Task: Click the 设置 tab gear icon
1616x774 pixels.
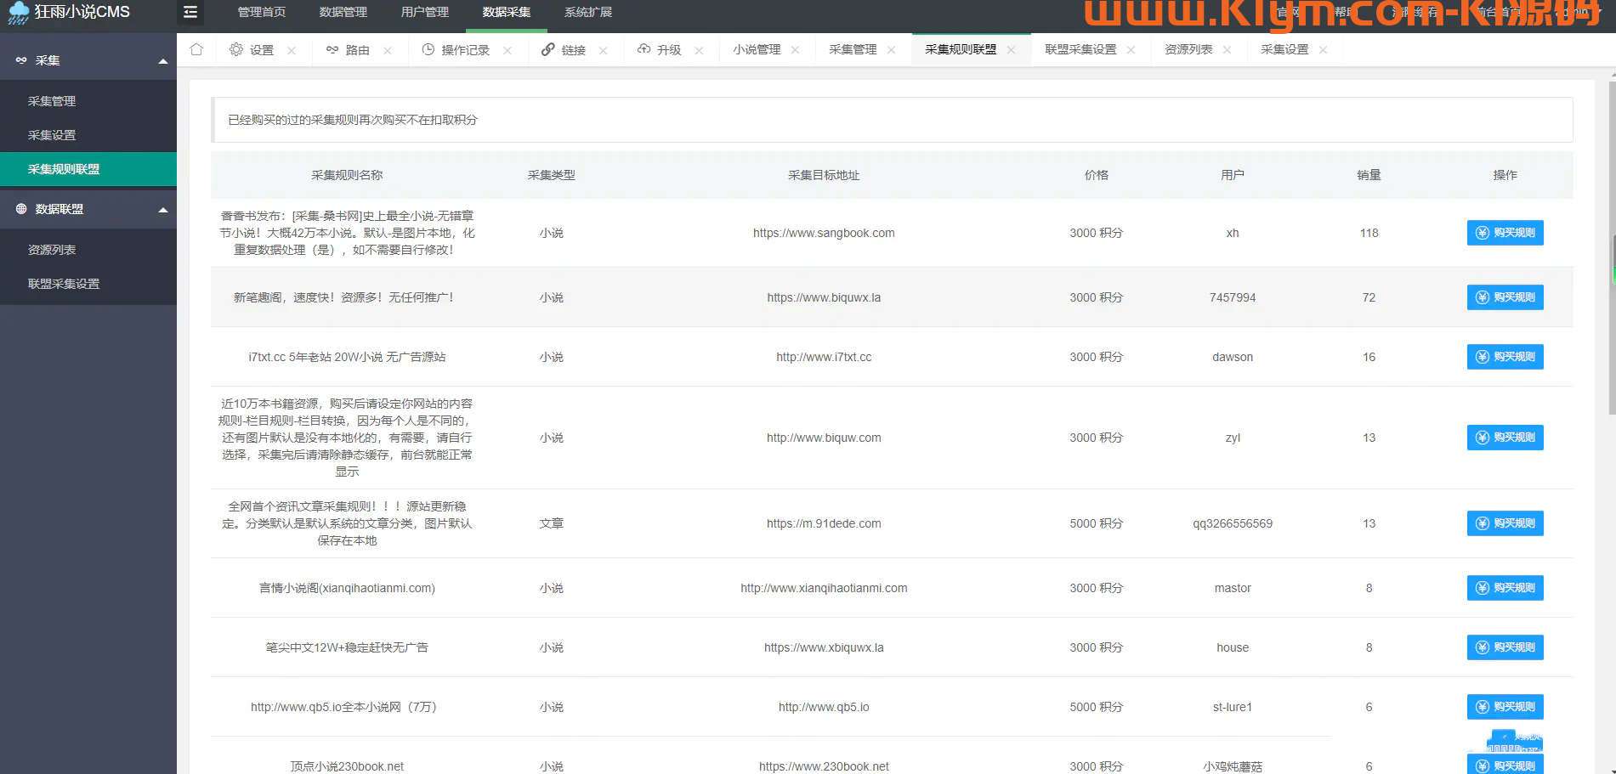Action: click(236, 49)
